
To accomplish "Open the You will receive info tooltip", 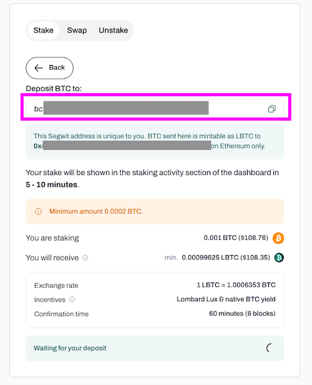I will click(x=85, y=257).
